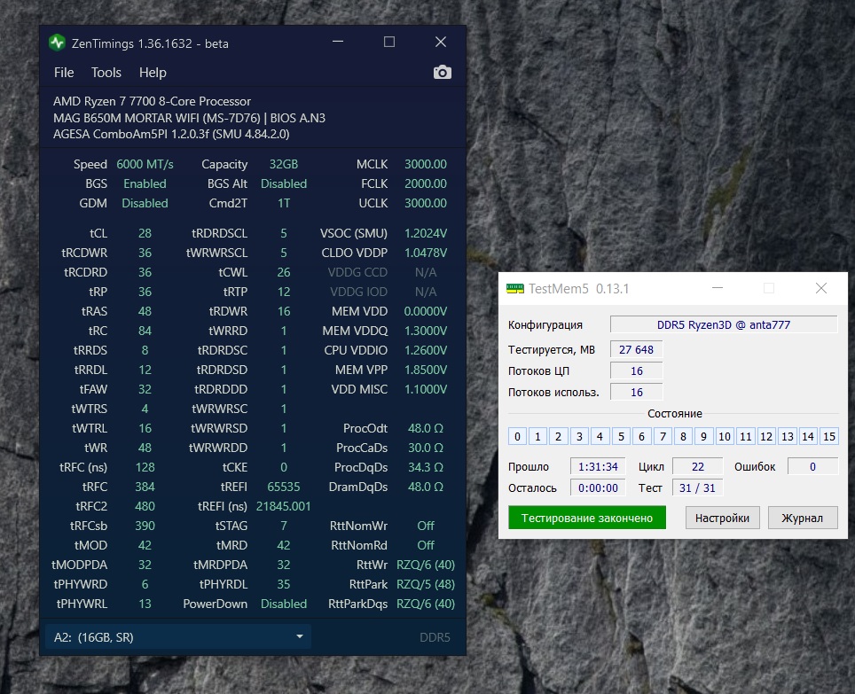855x694 pixels.
Task: Minimize the TestMem5 window
Action: click(x=718, y=288)
